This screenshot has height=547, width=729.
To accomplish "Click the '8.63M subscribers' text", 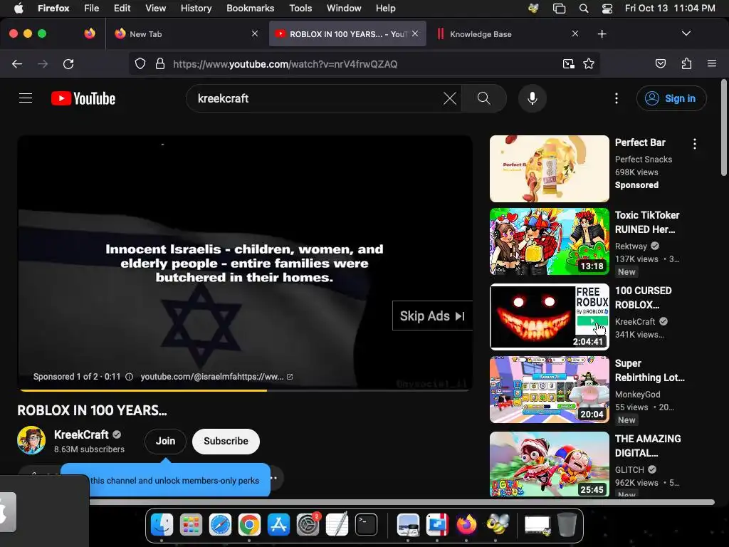I will coord(89,449).
